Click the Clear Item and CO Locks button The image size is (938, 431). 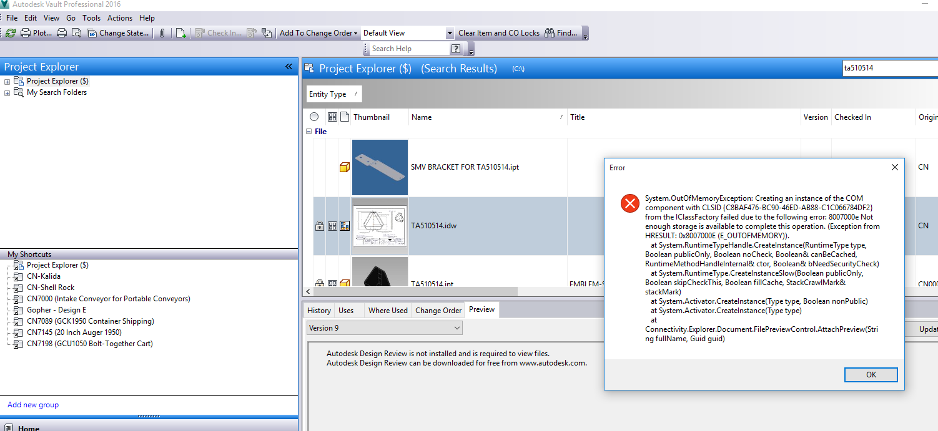tap(498, 32)
